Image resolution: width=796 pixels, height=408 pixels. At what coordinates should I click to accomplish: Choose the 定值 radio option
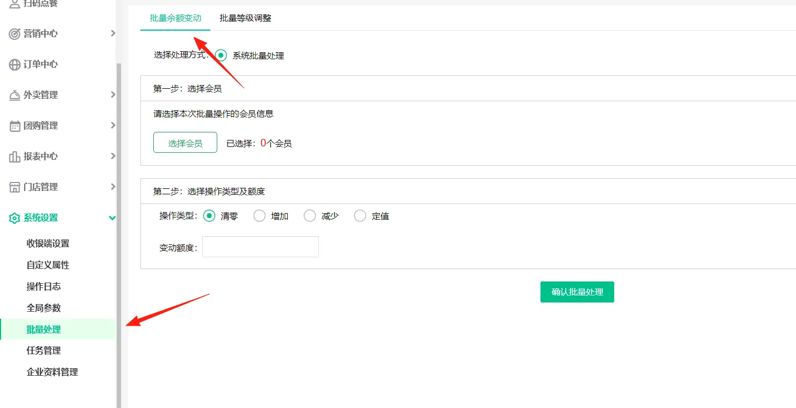(x=360, y=216)
